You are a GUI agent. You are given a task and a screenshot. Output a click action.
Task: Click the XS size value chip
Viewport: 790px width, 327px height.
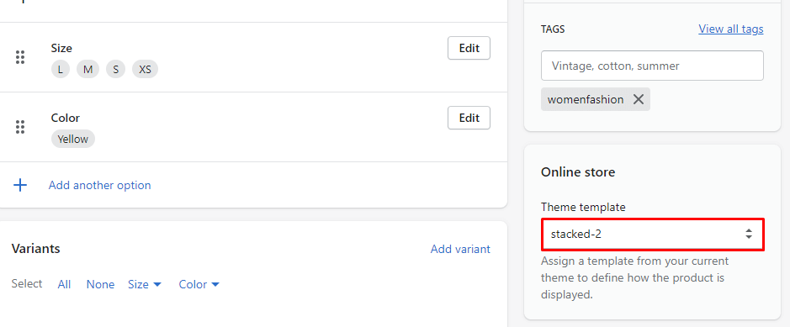click(145, 70)
